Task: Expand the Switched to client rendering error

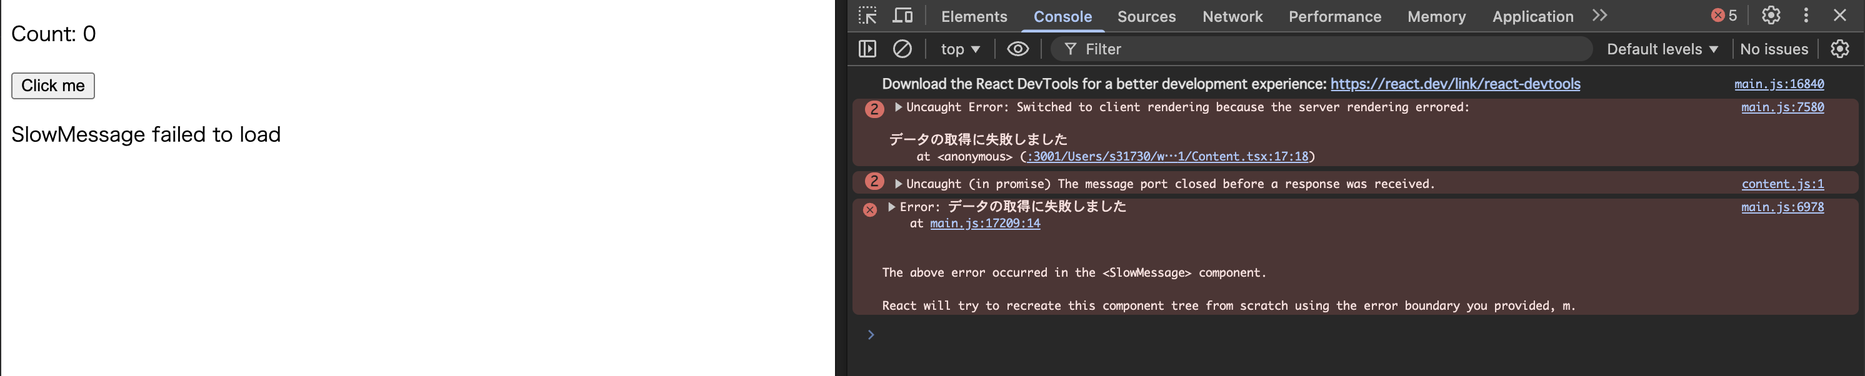Action: click(899, 107)
